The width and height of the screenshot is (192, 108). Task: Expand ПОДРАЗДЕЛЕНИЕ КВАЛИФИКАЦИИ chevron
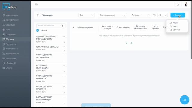pyautogui.click(x=64, y=103)
